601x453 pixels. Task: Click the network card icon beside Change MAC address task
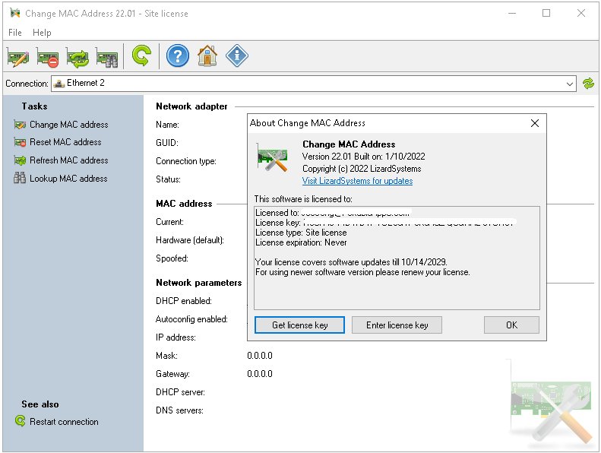click(20, 125)
